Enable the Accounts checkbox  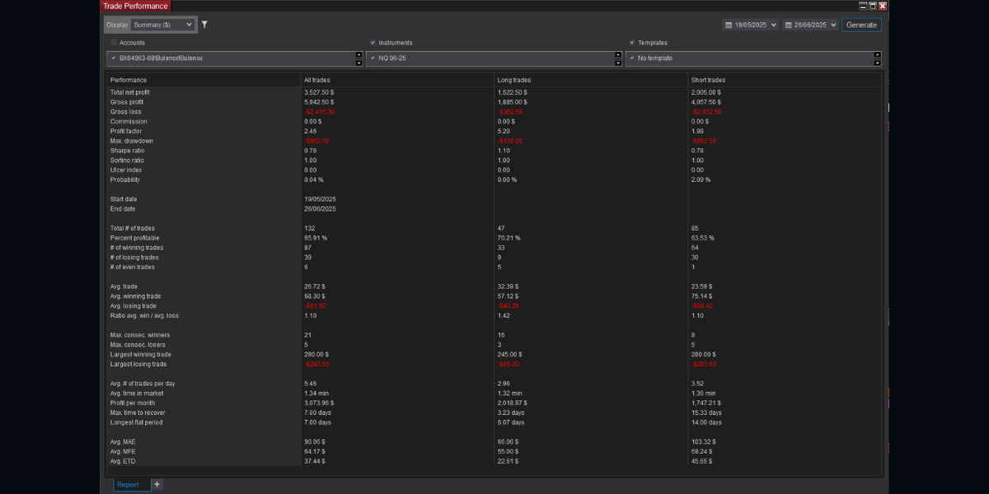click(114, 42)
